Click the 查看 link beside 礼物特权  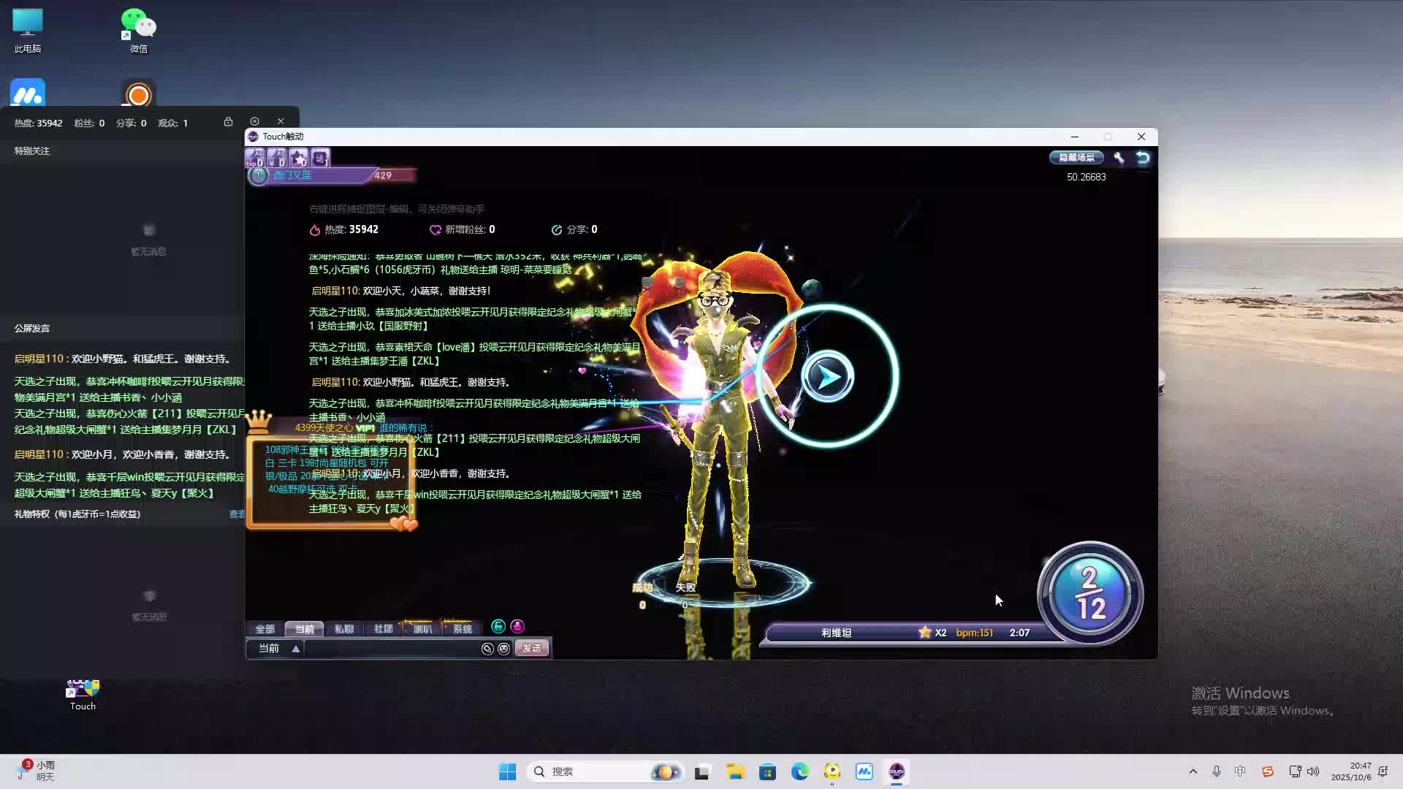(237, 514)
